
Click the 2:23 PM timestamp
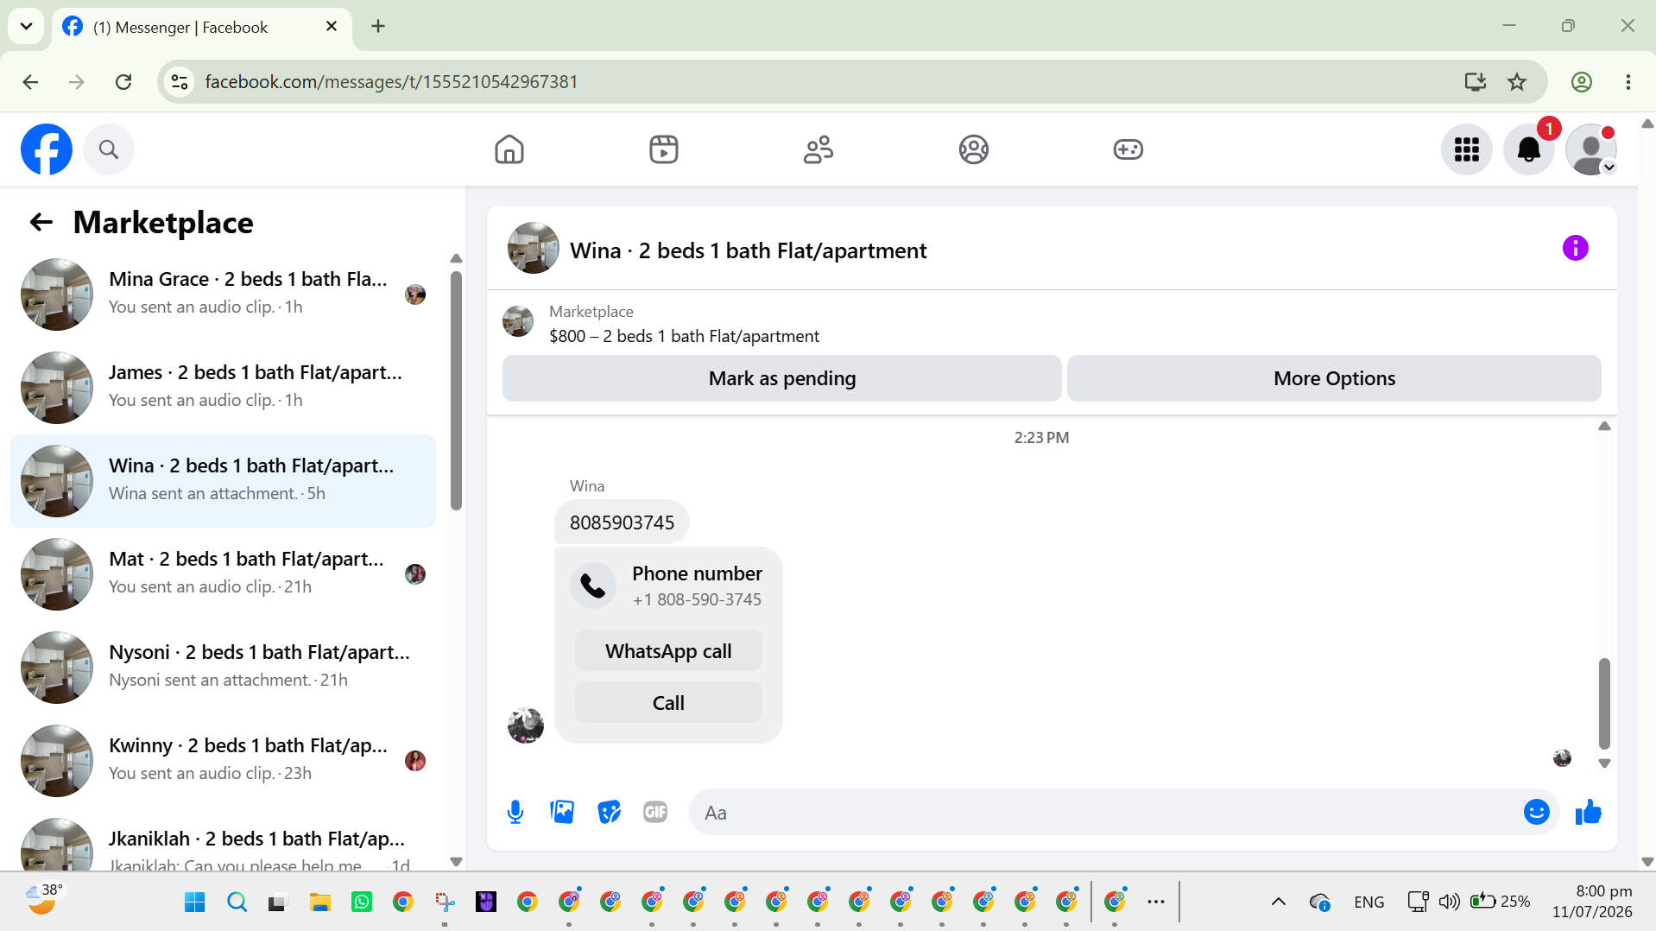tap(1041, 438)
